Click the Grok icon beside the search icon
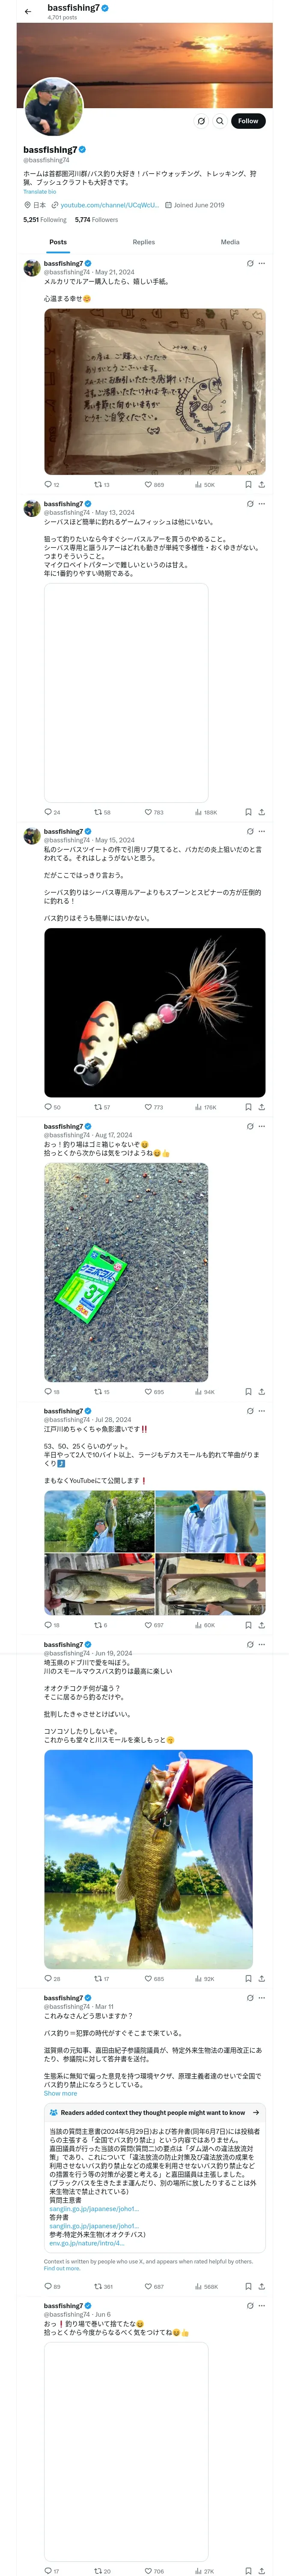The height and width of the screenshot is (2576, 289). pyautogui.click(x=200, y=121)
